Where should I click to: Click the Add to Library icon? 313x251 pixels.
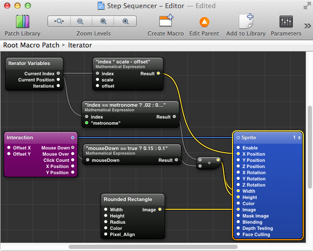pos(246,21)
